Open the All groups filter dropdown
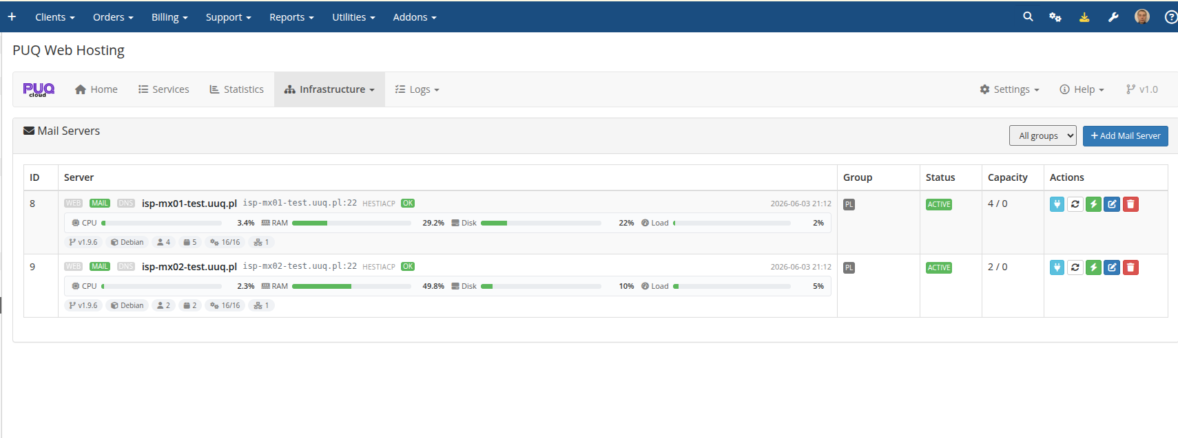The height and width of the screenshot is (438, 1178). click(x=1043, y=135)
